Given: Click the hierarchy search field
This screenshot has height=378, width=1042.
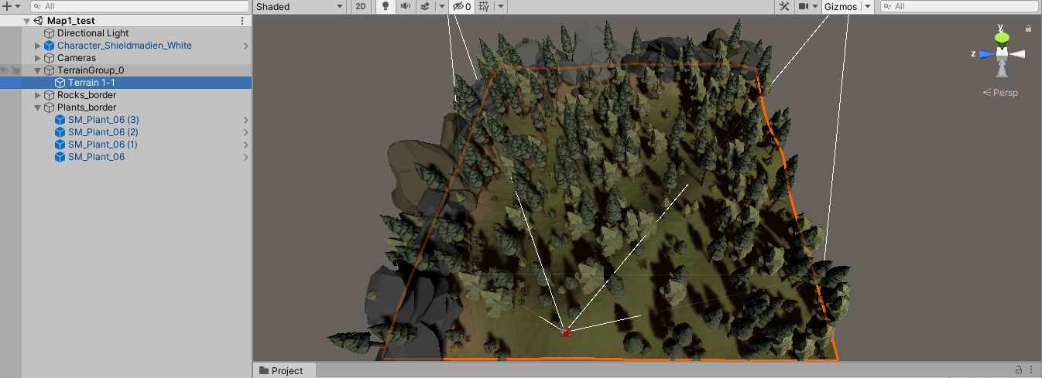Looking at the screenshot, I should coord(141,6).
